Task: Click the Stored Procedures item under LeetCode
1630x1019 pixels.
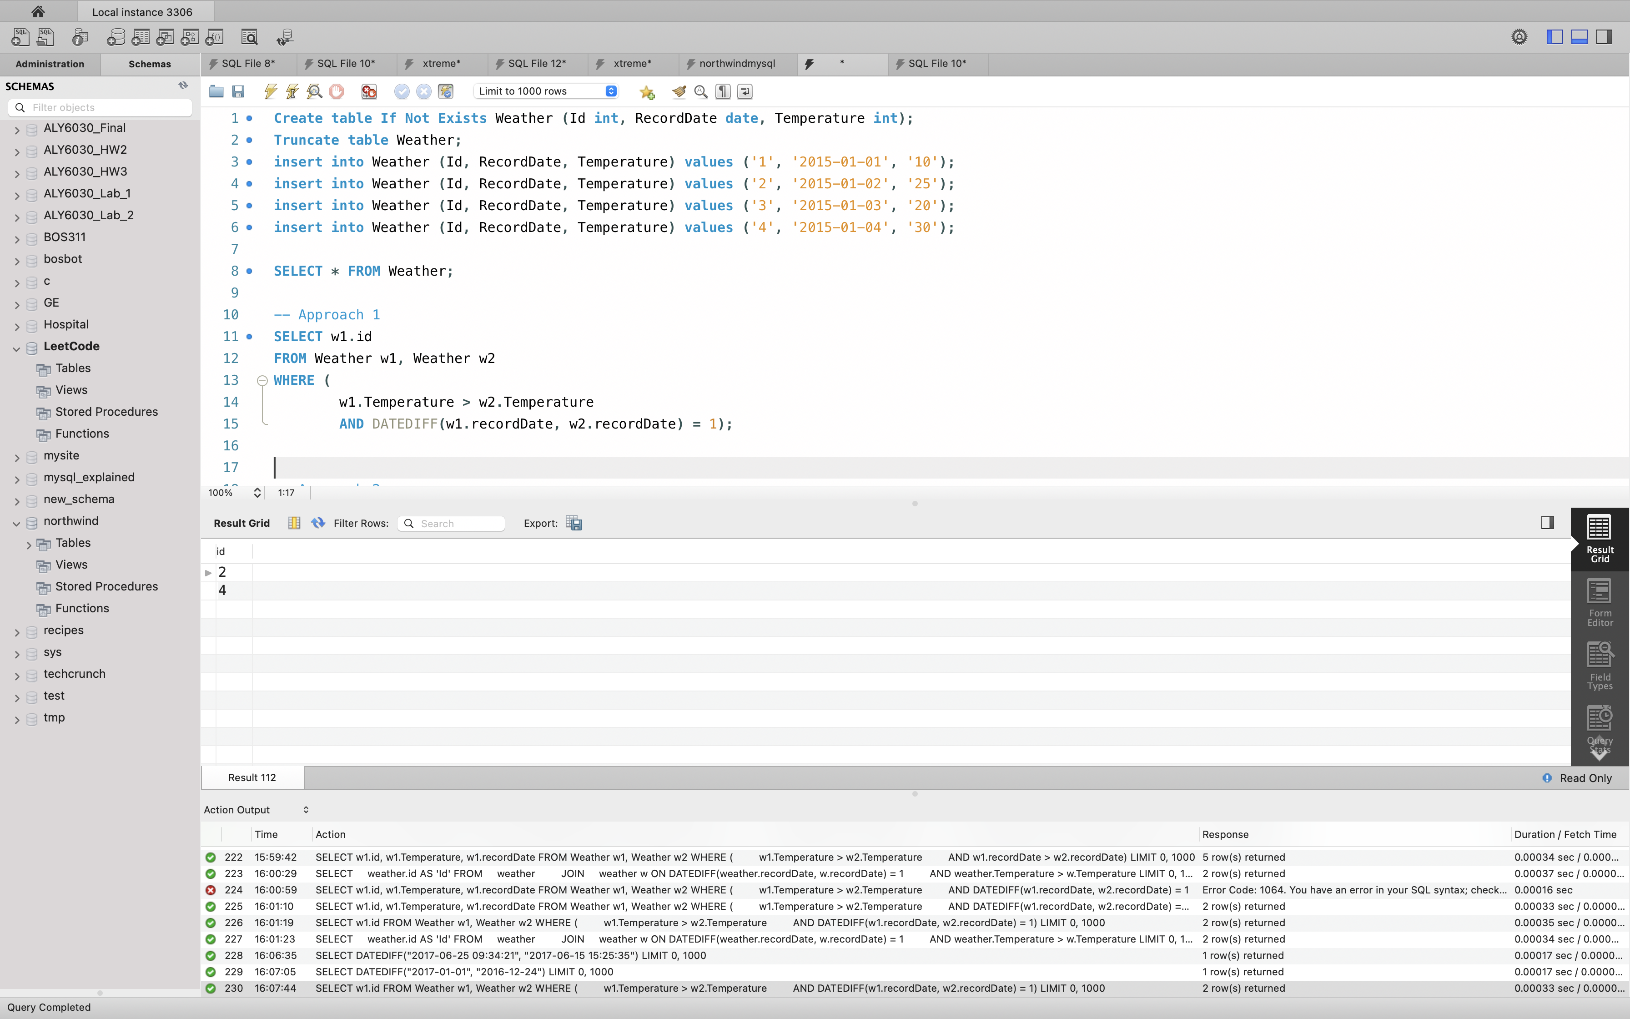Action: click(x=106, y=412)
